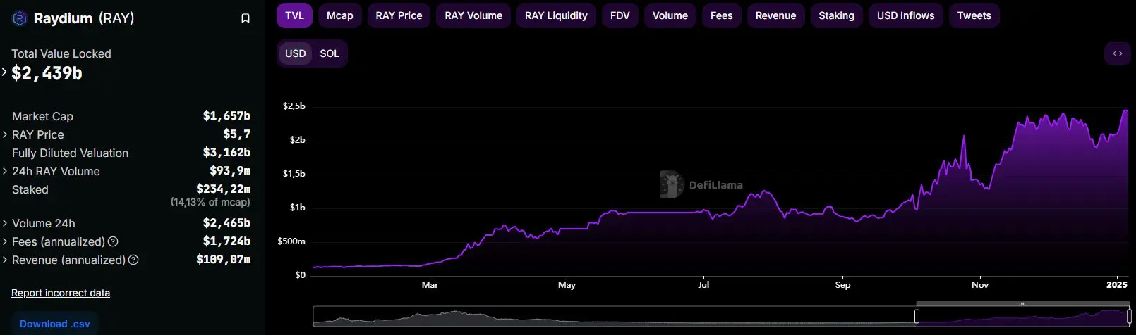Toggle the Revenue chart metric
Screen dimensions: 1136x335
775,15
